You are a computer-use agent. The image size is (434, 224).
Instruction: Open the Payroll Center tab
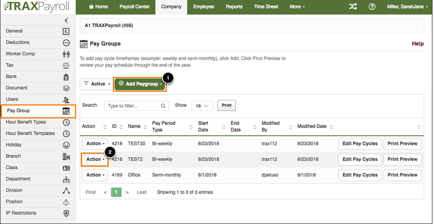click(135, 7)
